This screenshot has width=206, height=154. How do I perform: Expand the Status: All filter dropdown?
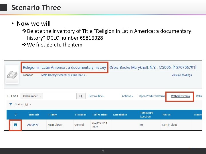(23, 104)
